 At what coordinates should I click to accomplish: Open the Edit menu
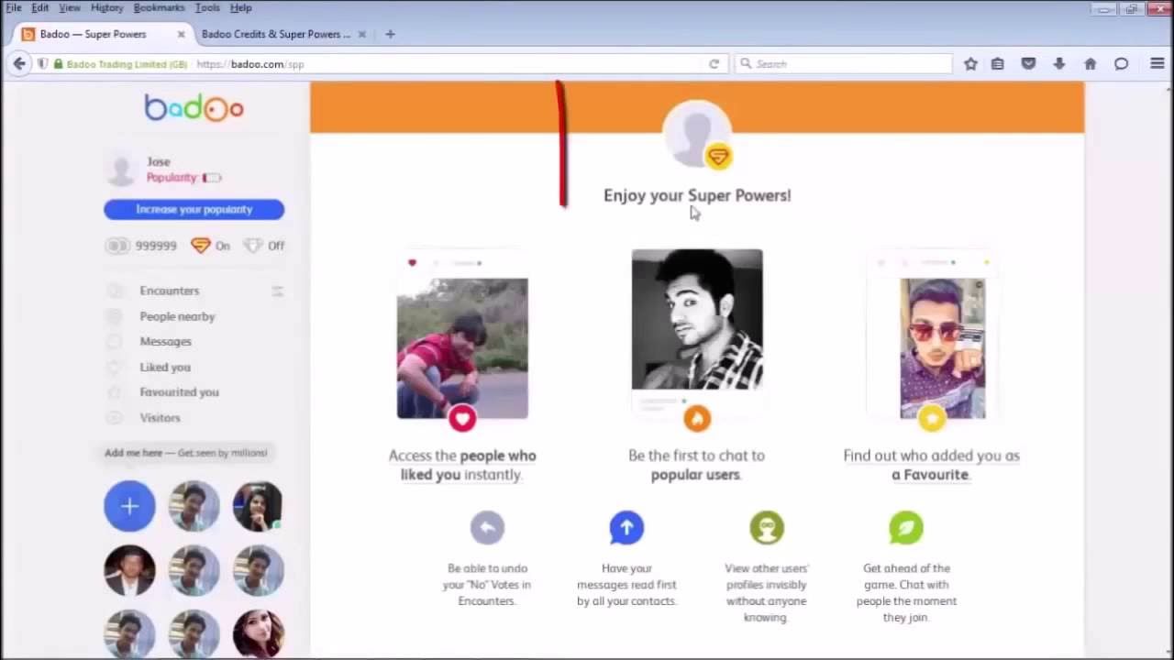coord(40,7)
